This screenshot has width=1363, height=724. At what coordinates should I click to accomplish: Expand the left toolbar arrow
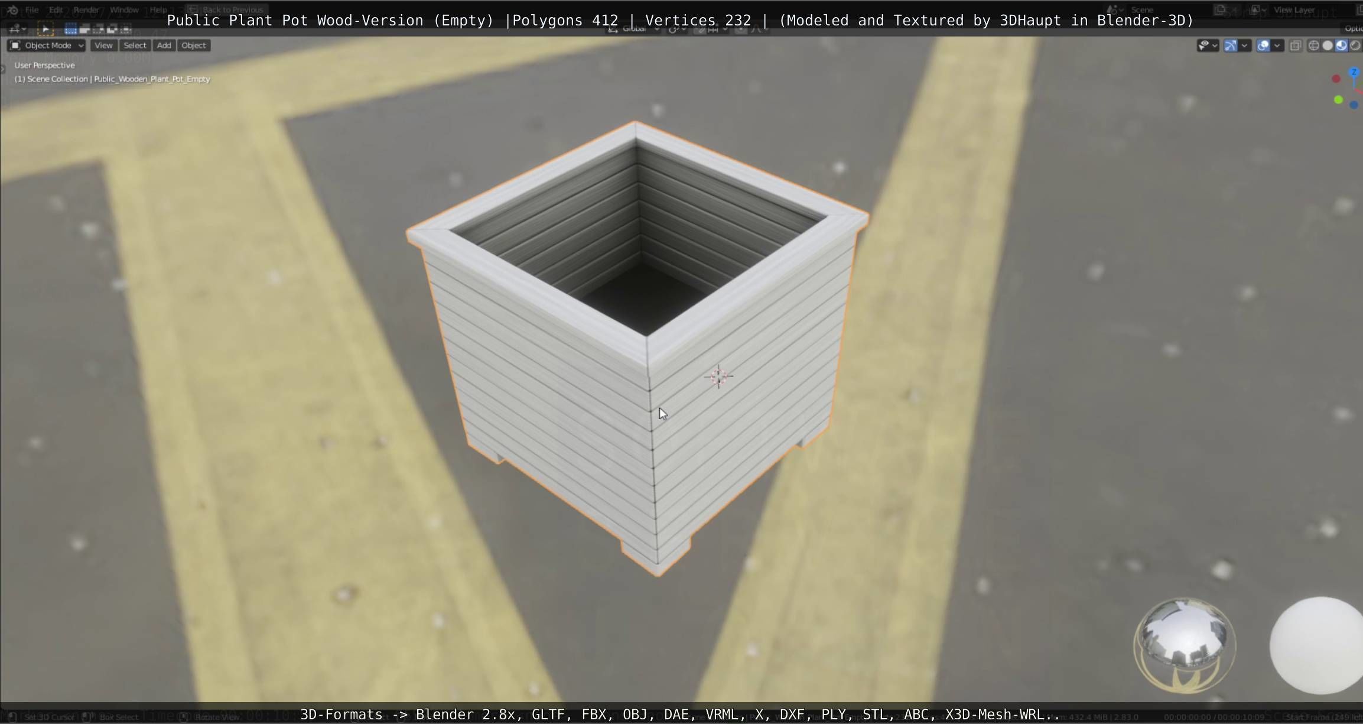coord(2,69)
